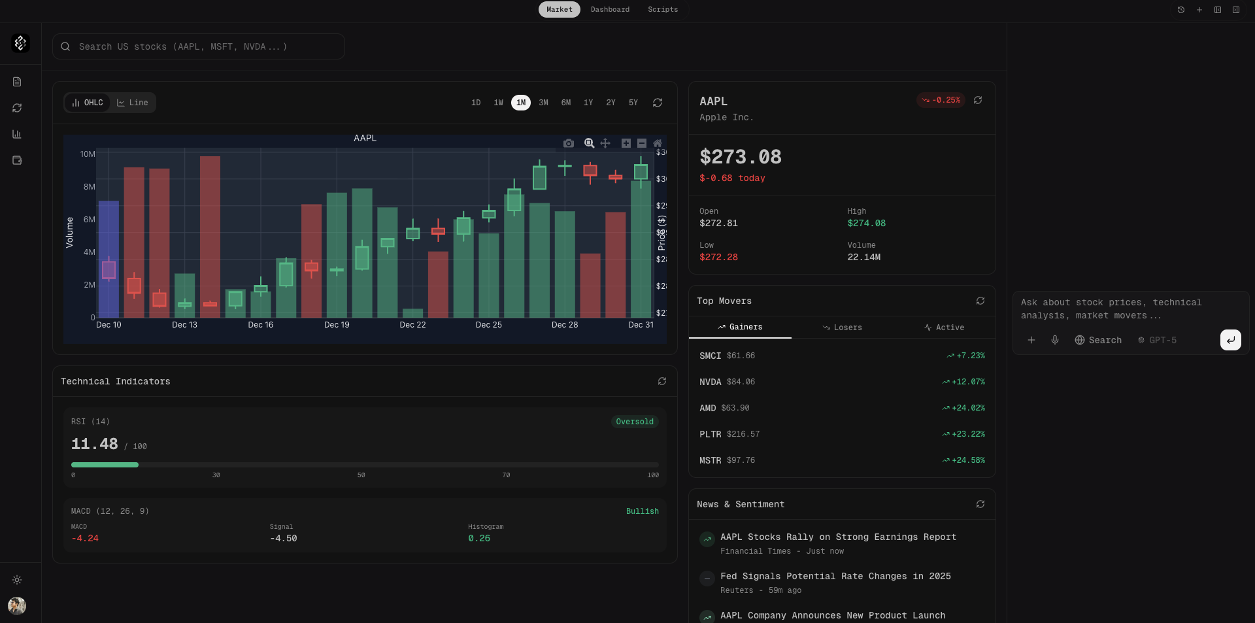Collapse the left sidebar panel
The width and height of the screenshot is (1255, 623).
pos(1218,10)
